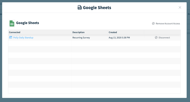
Task: Click Disconnect for Polly-Daily Standup
Action: pyautogui.click(x=162, y=38)
